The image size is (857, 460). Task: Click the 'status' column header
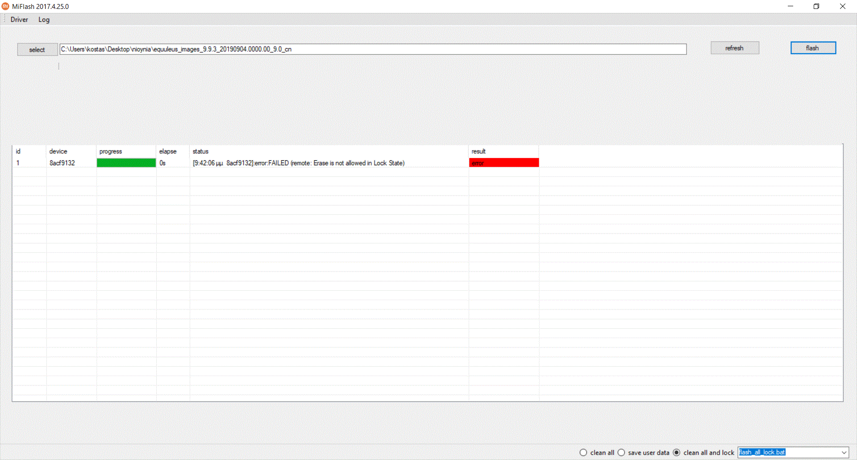pos(329,151)
